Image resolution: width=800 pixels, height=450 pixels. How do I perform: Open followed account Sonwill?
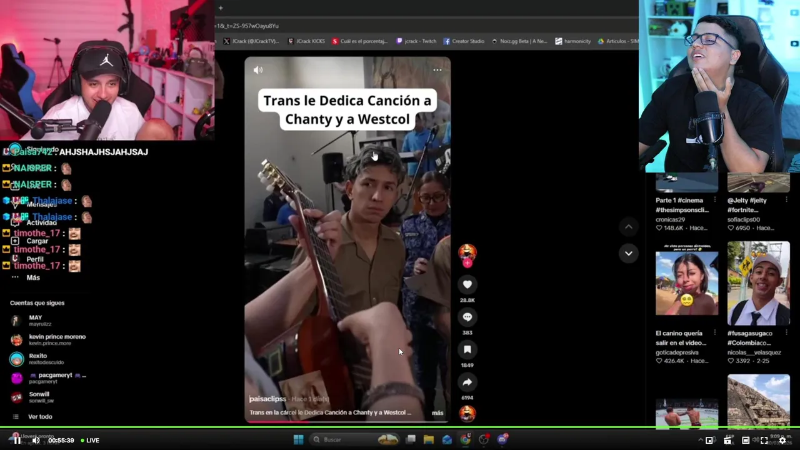coord(32,397)
